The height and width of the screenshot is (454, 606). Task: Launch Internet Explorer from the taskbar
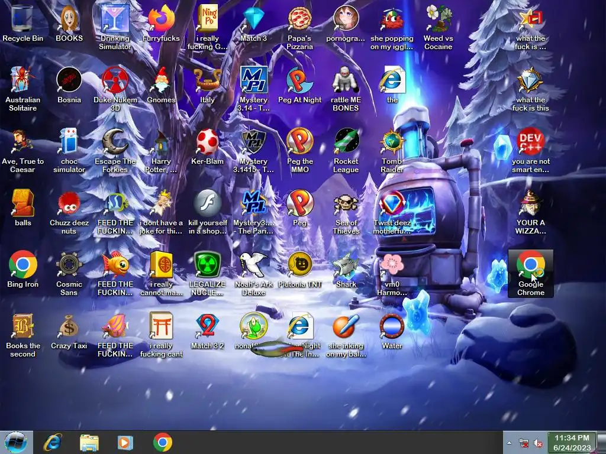pyautogui.click(x=53, y=442)
